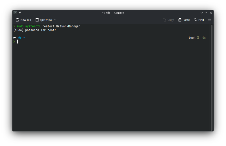Click the Copy clipboard icon
This screenshot has height=146, width=226.
tap(165, 20)
